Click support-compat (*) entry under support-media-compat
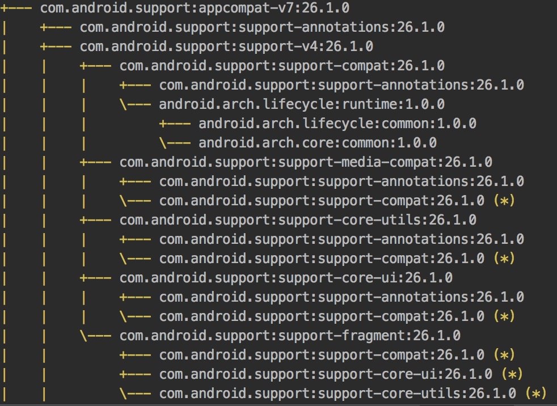Screen dimensions: 557x406 [322, 201]
